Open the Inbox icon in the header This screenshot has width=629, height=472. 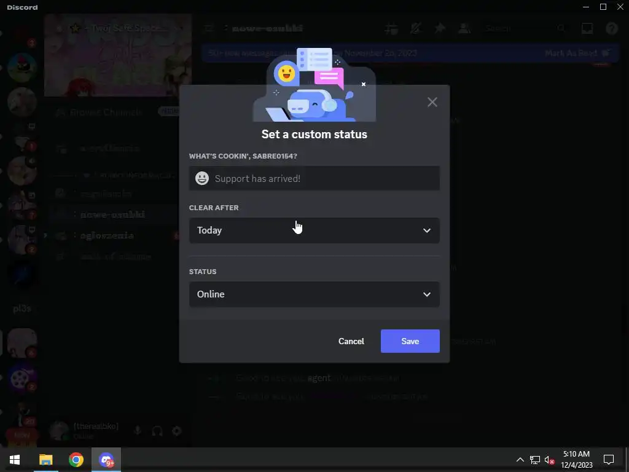click(x=587, y=28)
